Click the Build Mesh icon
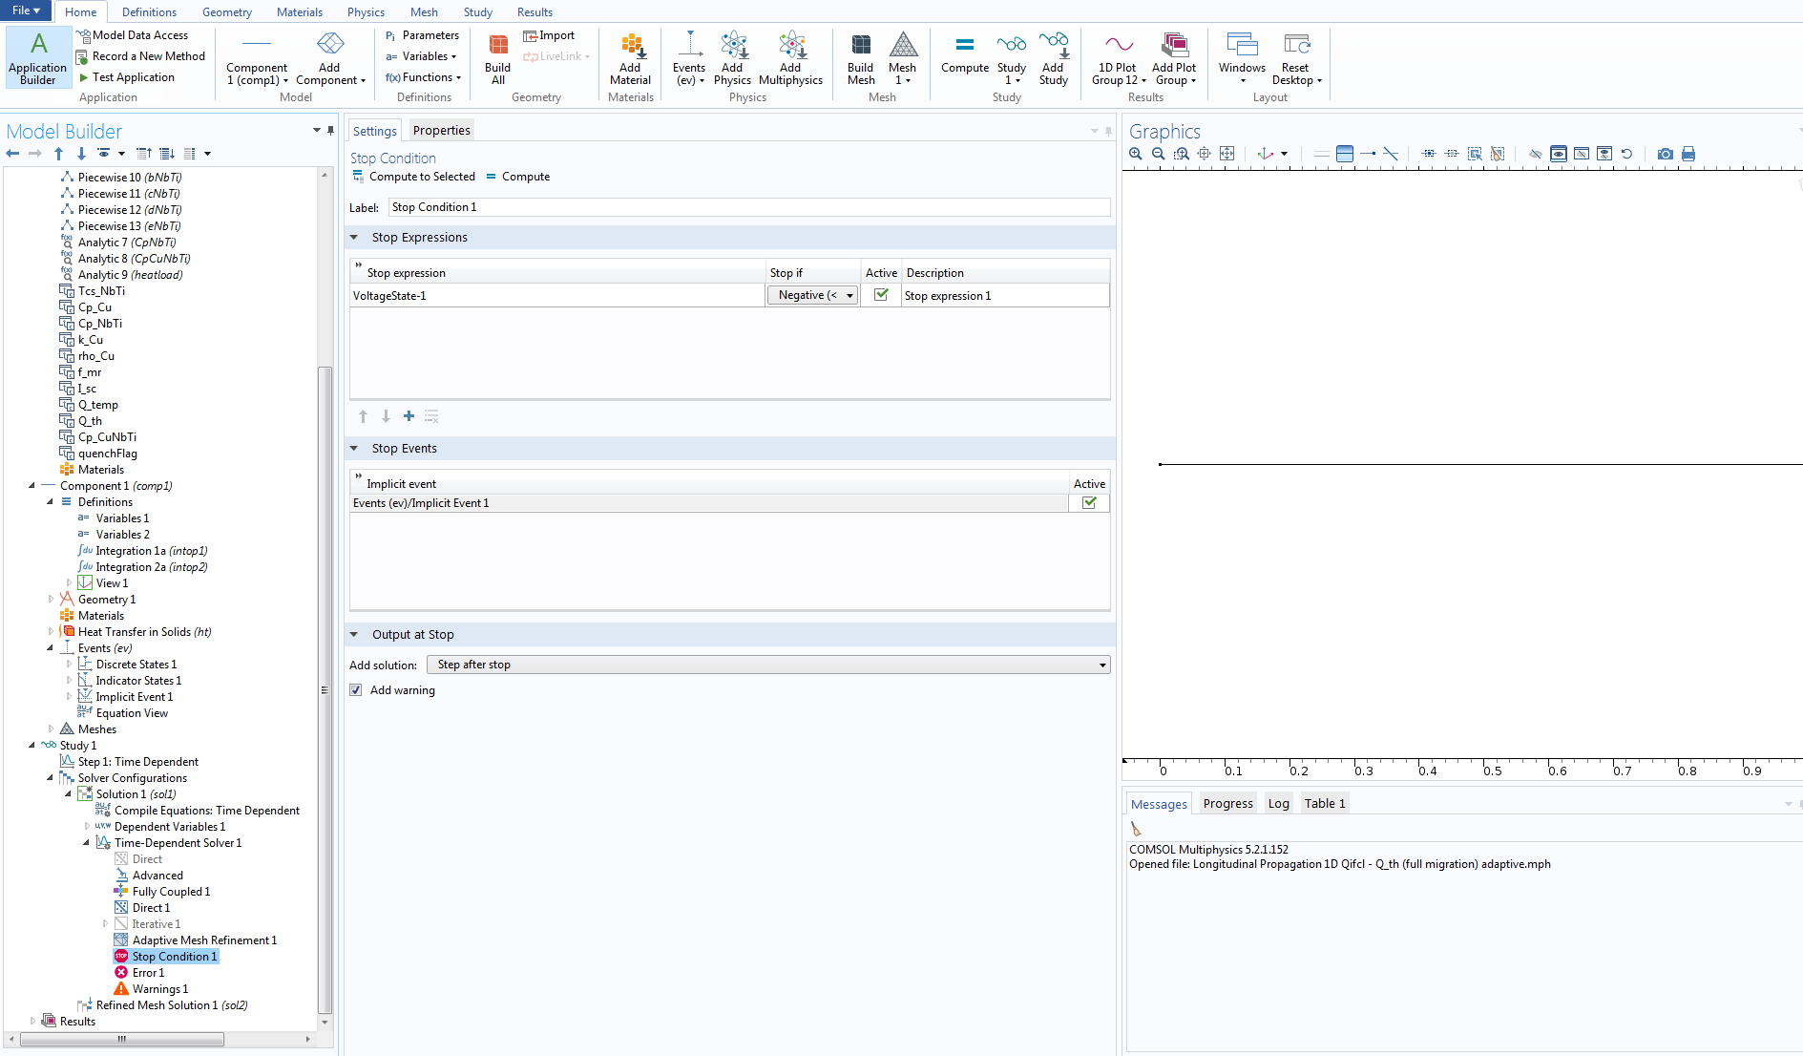1803x1056 pixels. [x=860, y=59]
